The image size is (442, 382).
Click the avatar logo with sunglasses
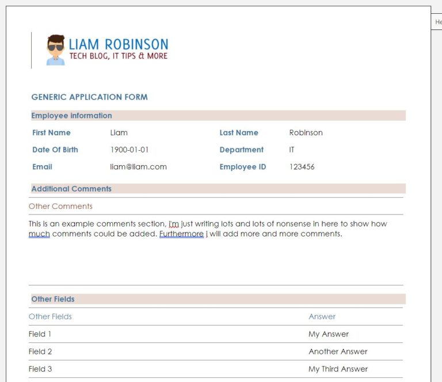55,50
